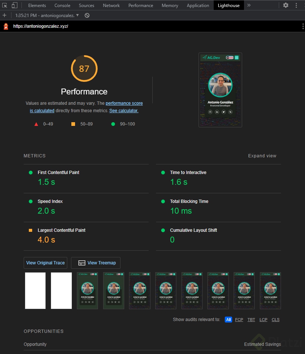Open the DevTools three-dot customize menu
This screenshot has width=305, height=354.
click(296, 5)
